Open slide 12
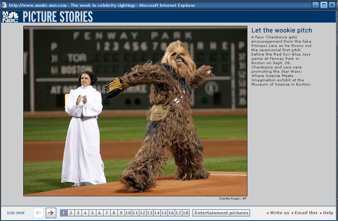Screen dimensions: 338x221 (143, 213)
